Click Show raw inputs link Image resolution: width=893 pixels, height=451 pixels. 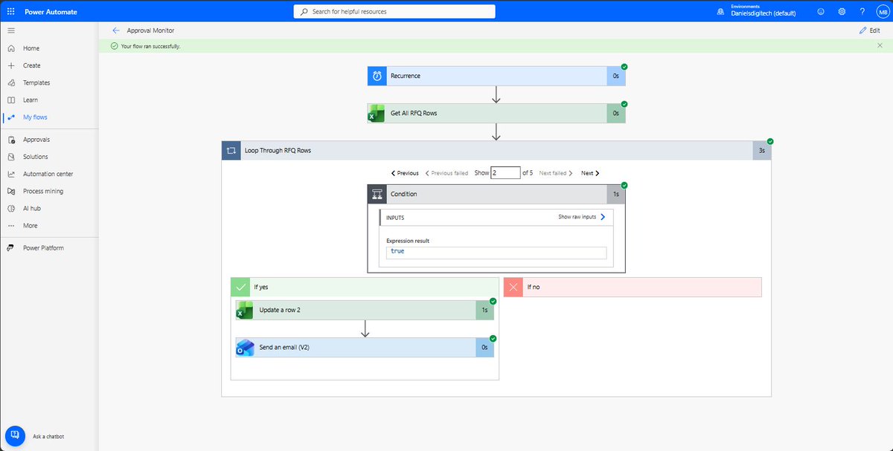[582, 217]
